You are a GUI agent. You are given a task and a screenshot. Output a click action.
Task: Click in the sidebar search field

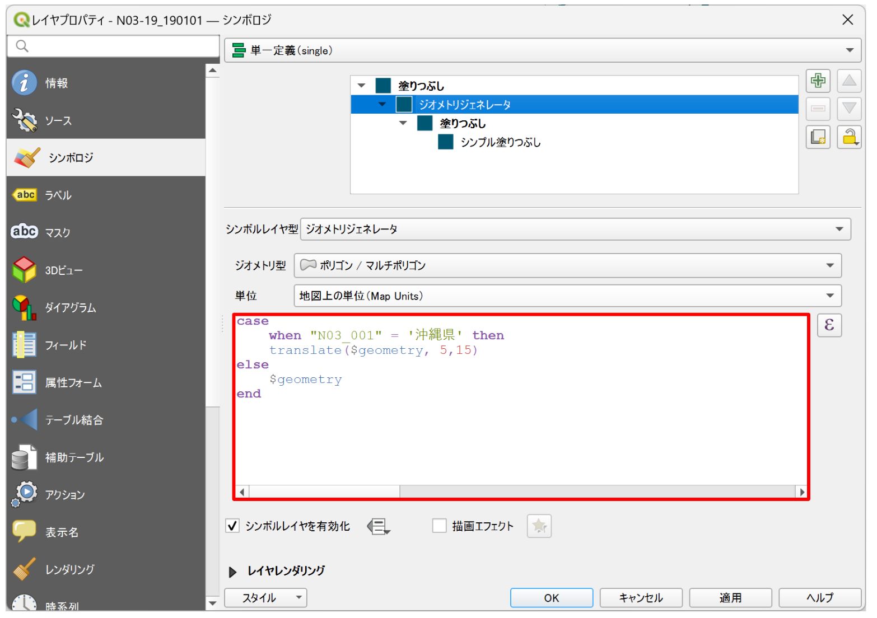(x=113, y=46)
